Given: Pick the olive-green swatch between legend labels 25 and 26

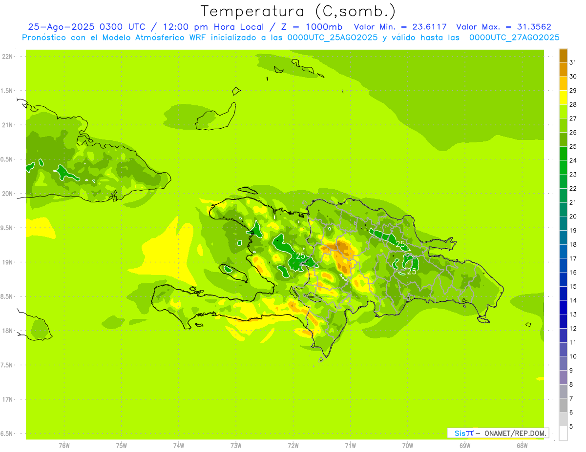Looking at the screenshot, I should (563, 139).
